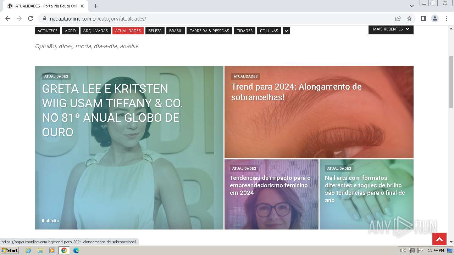Open the media player taskbar icon
Viewport: 454px width, 255px height.
click(52, 250)
